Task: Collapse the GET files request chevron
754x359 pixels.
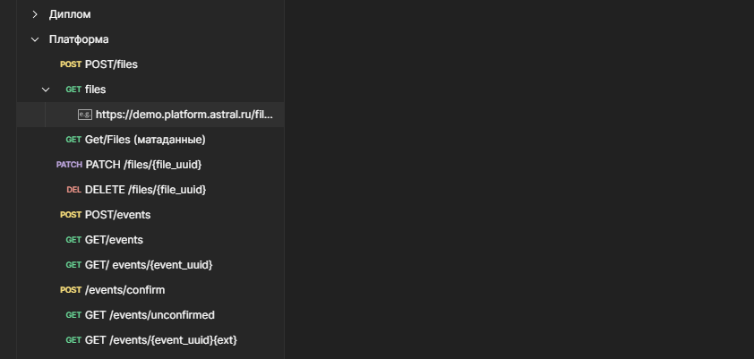Action: click(x=46, y=90)
